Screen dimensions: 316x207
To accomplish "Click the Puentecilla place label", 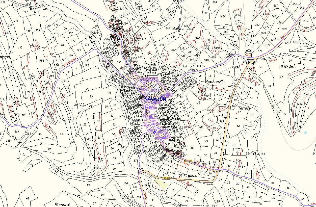I will (215, 82).
